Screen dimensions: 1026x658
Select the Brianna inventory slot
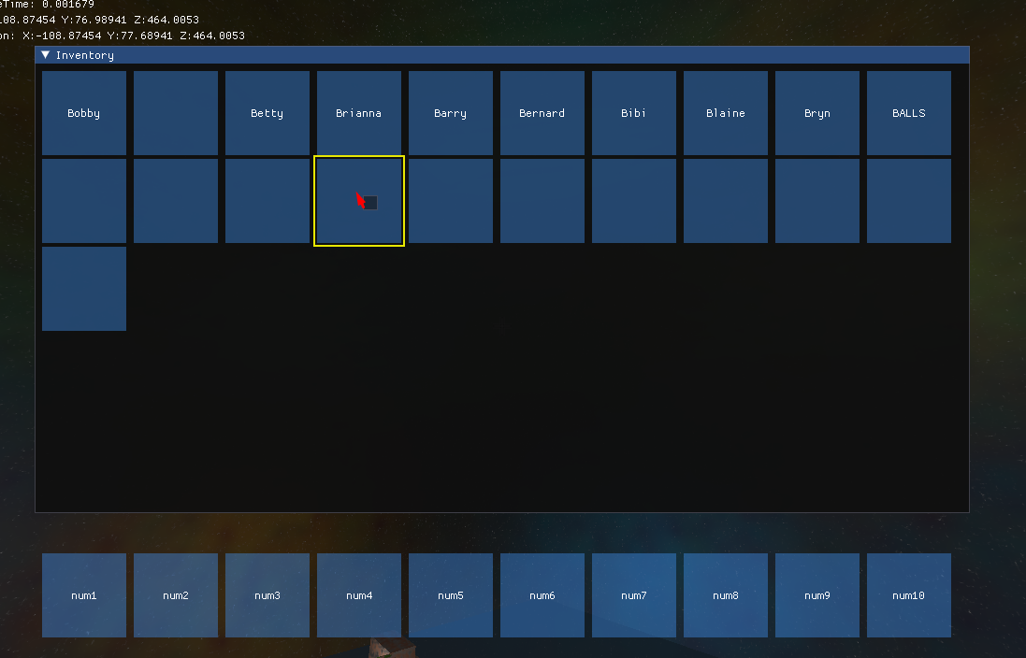(358, 112)
